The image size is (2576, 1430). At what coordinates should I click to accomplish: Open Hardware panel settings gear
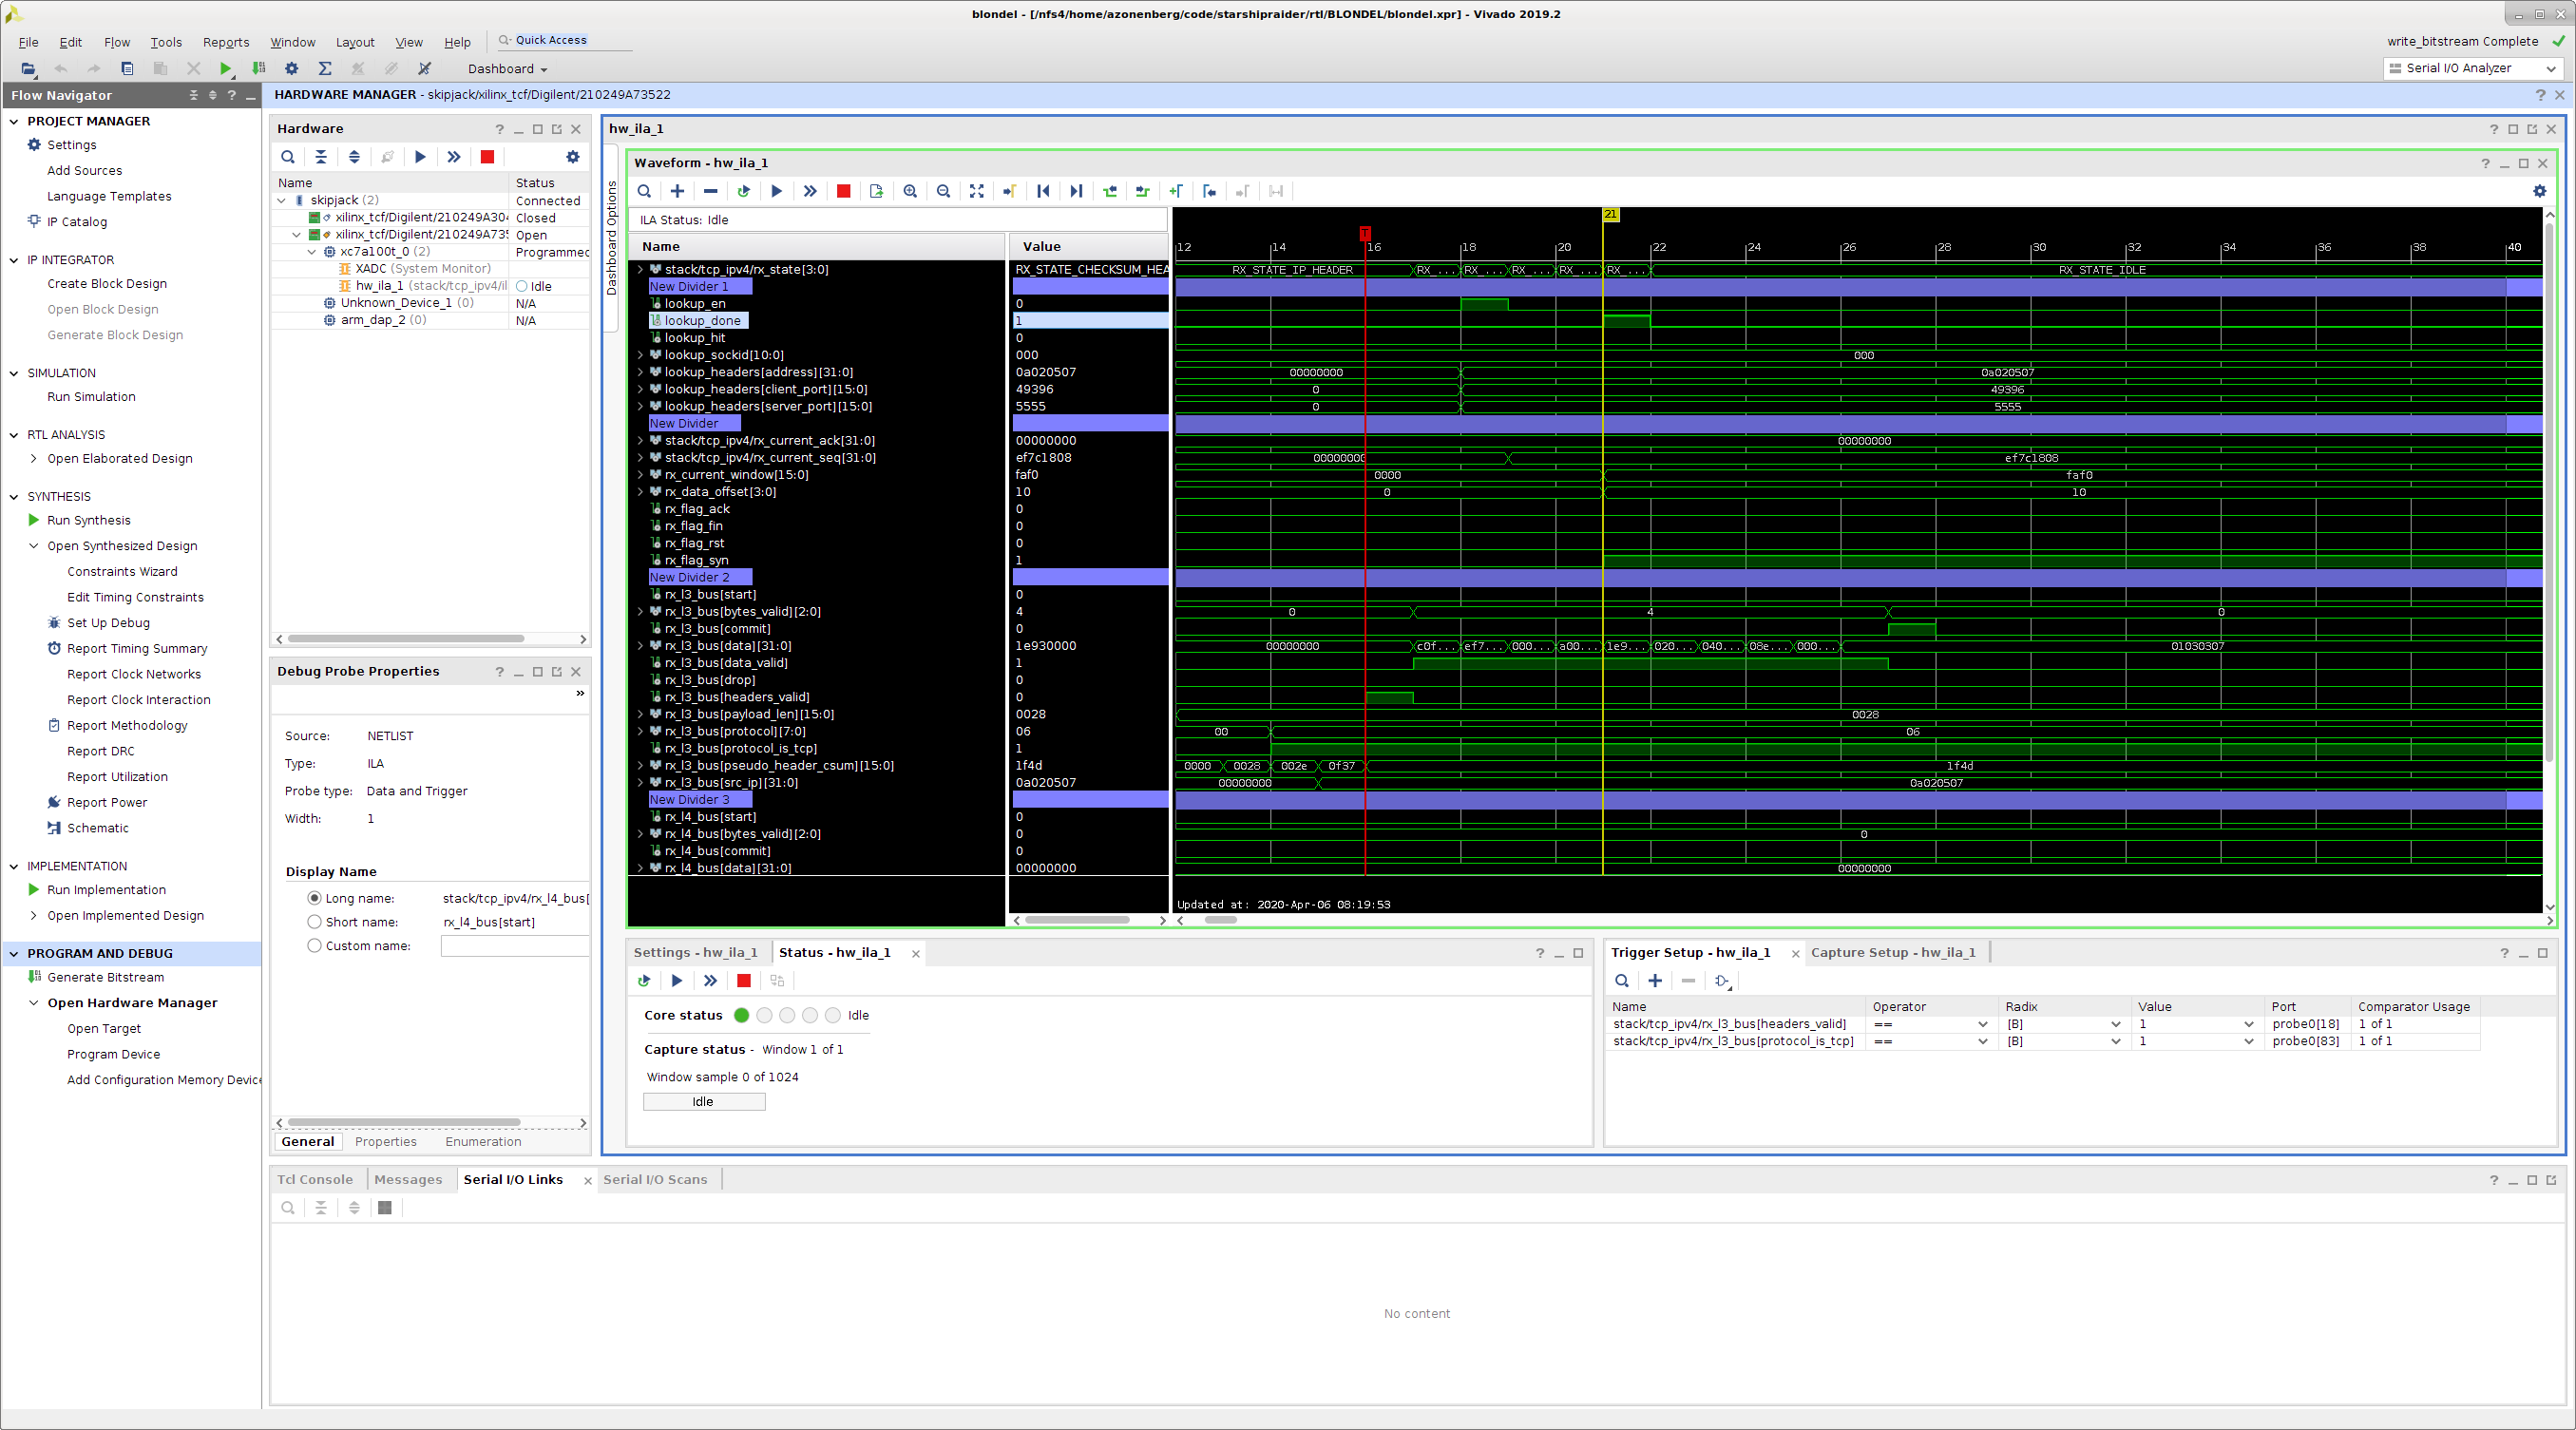[573, 157]
